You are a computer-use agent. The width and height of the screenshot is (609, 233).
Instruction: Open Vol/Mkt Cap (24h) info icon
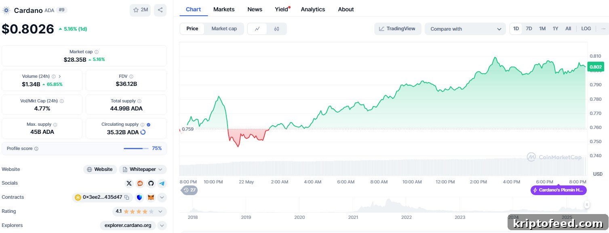coord(61,101)
